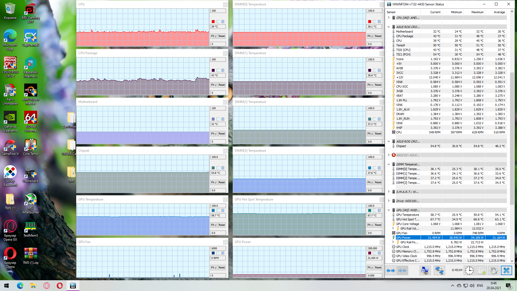Reset elapsed time with clock icon
Image resolution: width=517 pixels, height=291 pixels.
469,271
